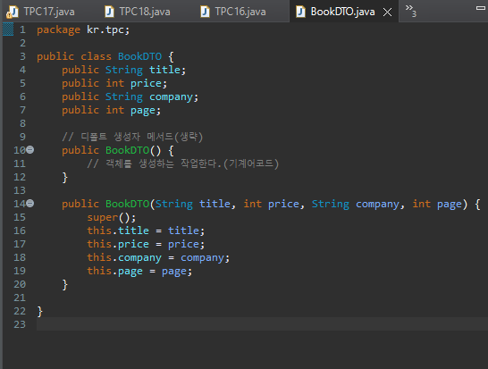Click 'this.title' on line 16

pos(118,231)
